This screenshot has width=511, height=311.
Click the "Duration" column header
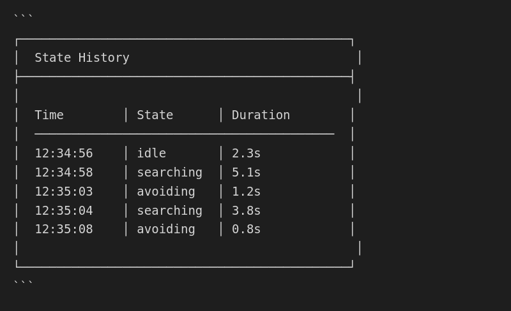261,115
